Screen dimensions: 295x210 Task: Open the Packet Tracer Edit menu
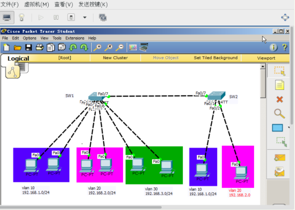coord(16,38)
